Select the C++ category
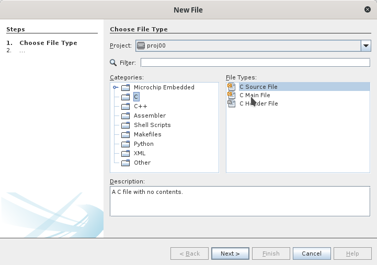Image resolution: width=377 pixels, height=265 pixels. pyautogui.click(x=141, y=106)
